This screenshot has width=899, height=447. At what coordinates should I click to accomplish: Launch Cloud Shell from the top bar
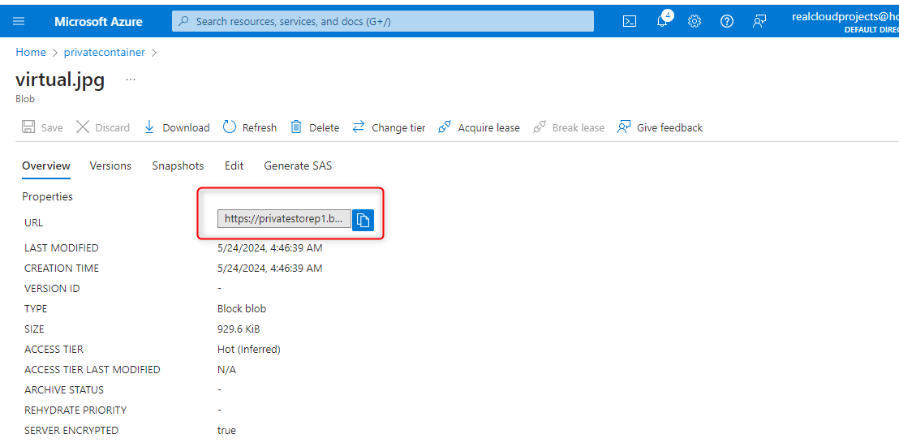[x=630, y=21]
